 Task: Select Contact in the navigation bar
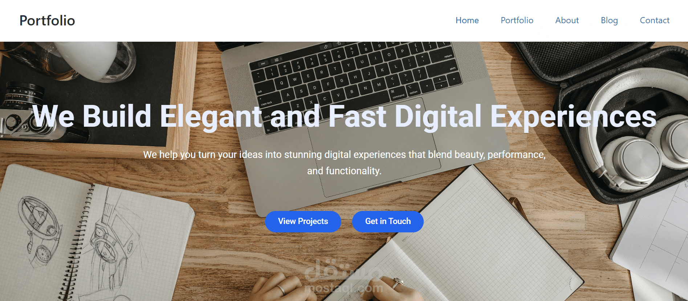pos(655,20)
